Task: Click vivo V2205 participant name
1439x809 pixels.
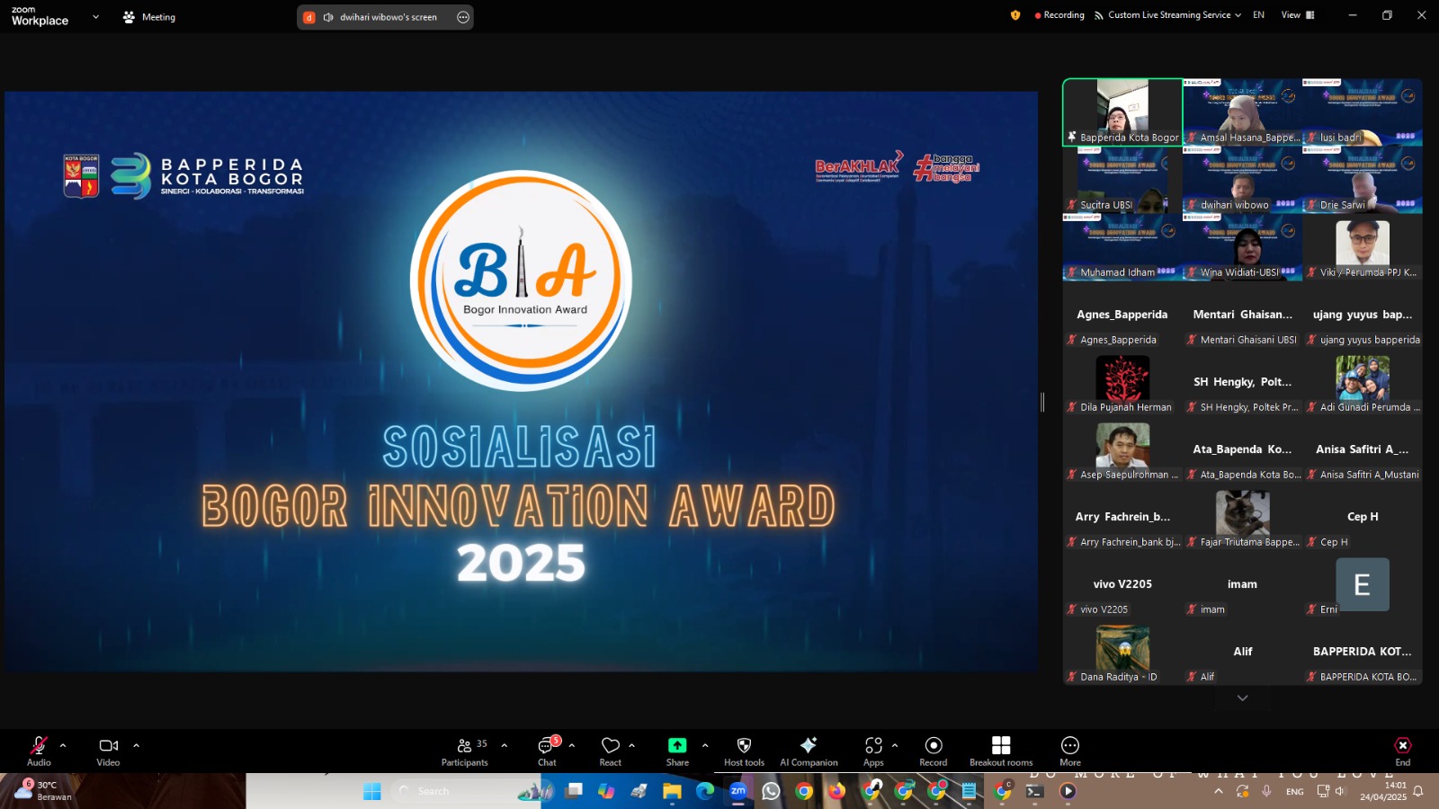Action: coord(1122,584)
